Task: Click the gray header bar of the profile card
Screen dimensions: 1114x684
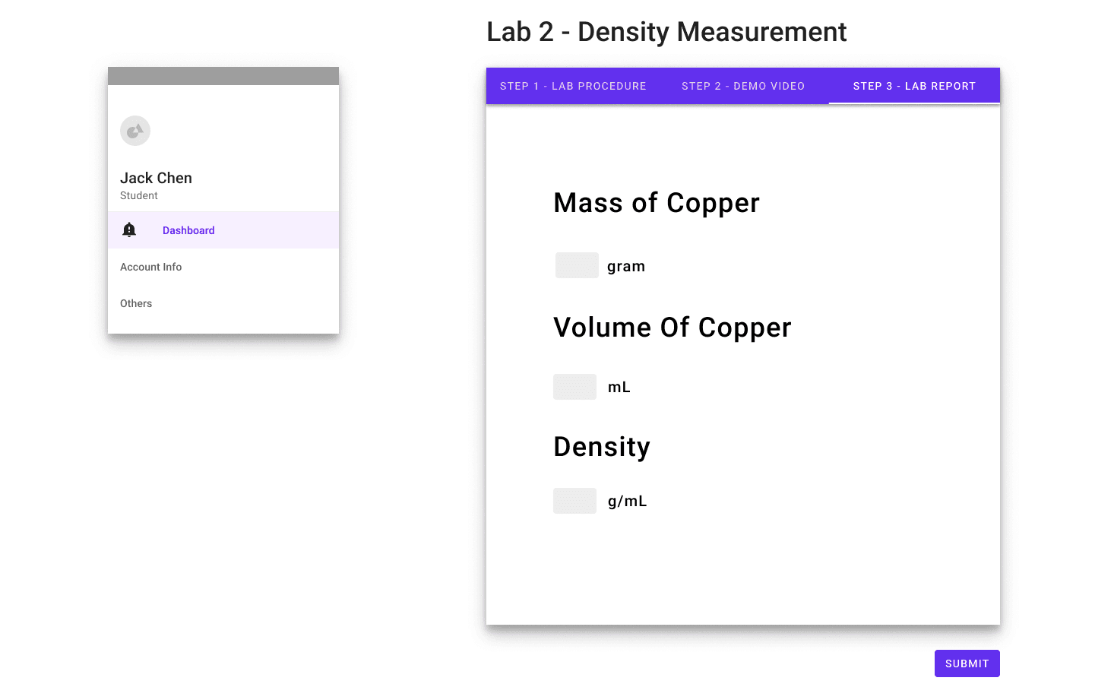Action: [x=223, y=75]
